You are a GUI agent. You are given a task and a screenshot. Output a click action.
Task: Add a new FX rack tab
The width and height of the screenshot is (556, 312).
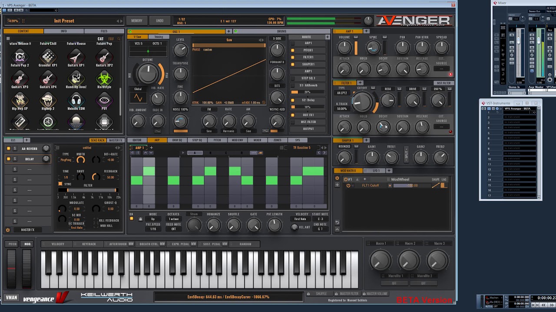point(26,140)
